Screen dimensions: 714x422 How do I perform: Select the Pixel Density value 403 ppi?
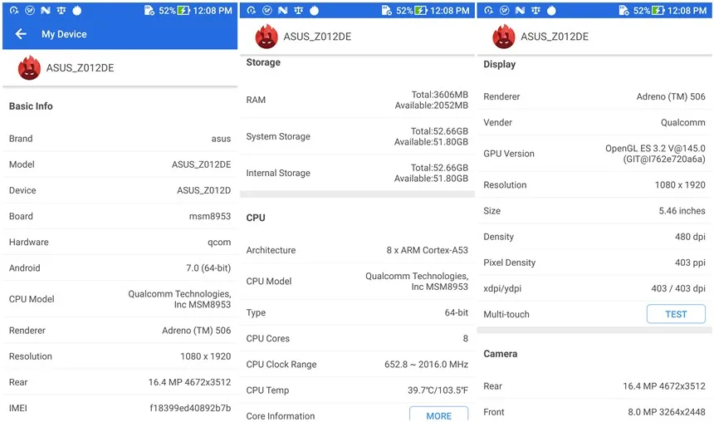point(690,263)
